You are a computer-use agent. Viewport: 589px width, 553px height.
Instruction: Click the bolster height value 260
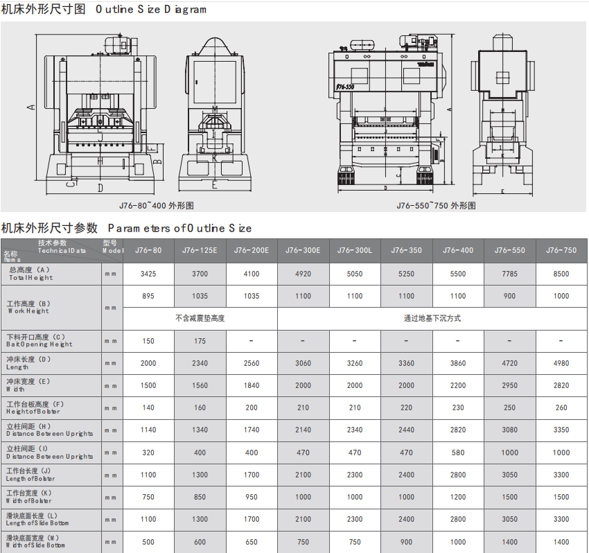coord(561,407)
